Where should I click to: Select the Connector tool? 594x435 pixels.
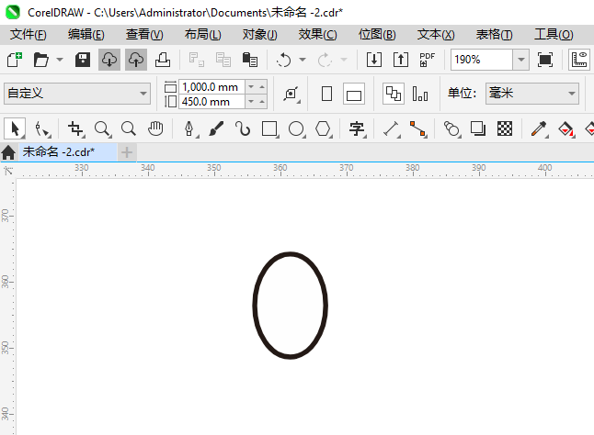click(x=417, y=128)
